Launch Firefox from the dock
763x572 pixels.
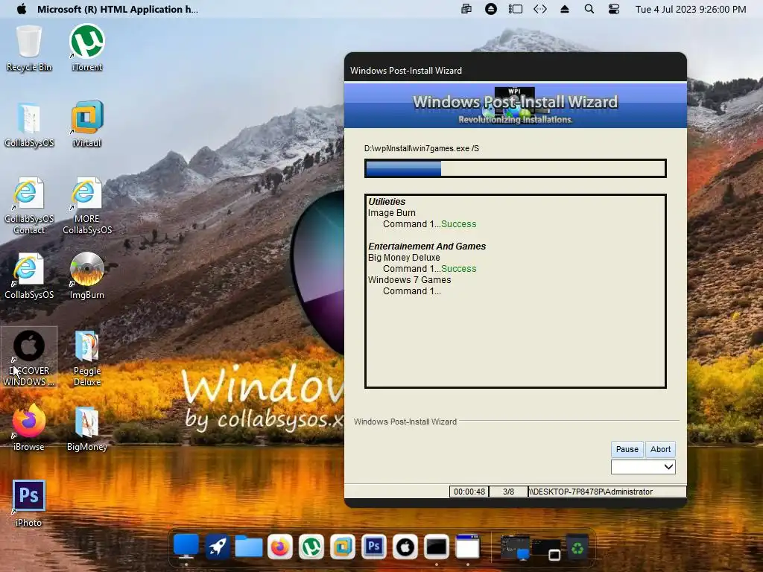click(280, 547)
